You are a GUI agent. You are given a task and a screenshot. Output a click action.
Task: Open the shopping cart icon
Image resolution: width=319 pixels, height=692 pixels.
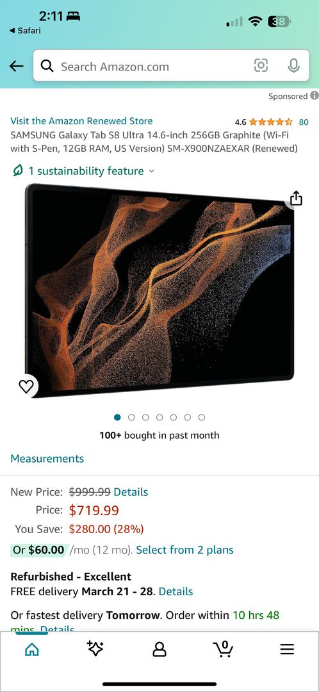(224, 648)
